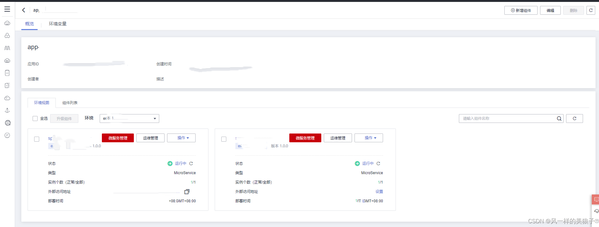Click the 创建者 label
The width and height of the screenshot is (599, 227).
[x=33, y=79]
